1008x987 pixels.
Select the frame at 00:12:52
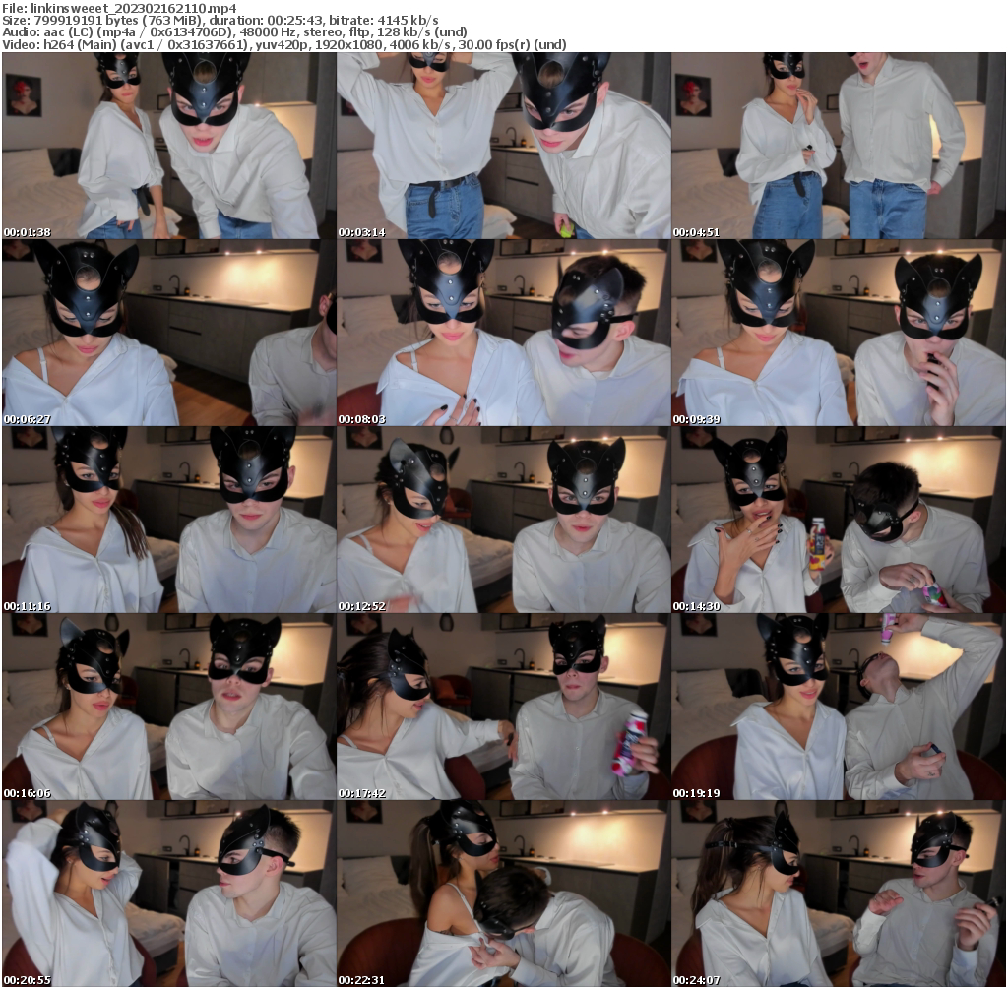(x=503, y=520)
